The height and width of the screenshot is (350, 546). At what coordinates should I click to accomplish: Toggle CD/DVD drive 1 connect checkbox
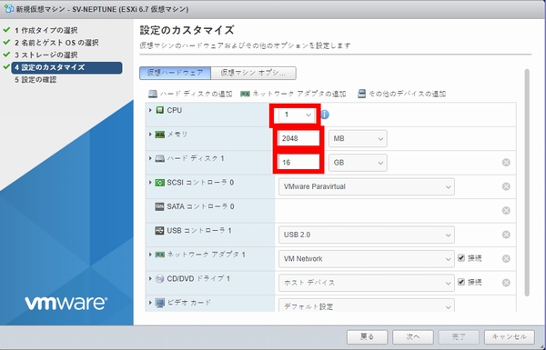click(461, 282)
